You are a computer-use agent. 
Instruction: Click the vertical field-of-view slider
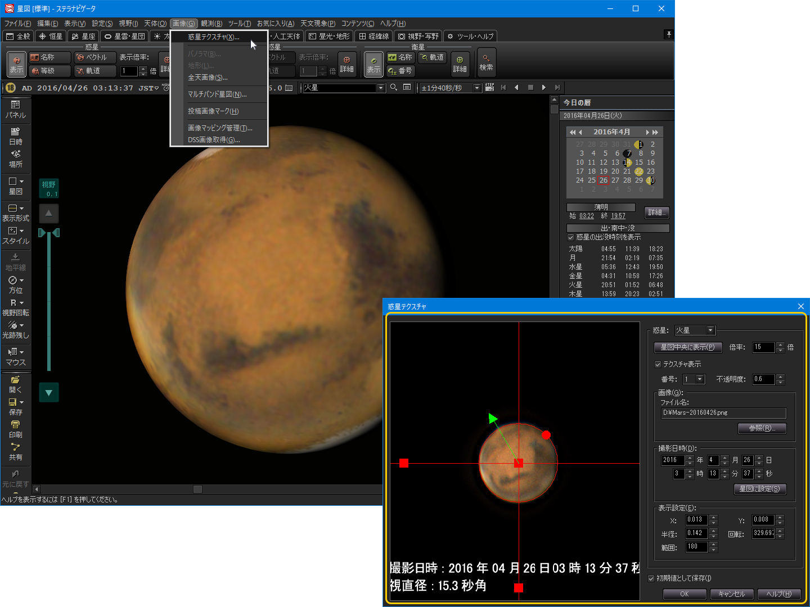click(x=49, y=301)
